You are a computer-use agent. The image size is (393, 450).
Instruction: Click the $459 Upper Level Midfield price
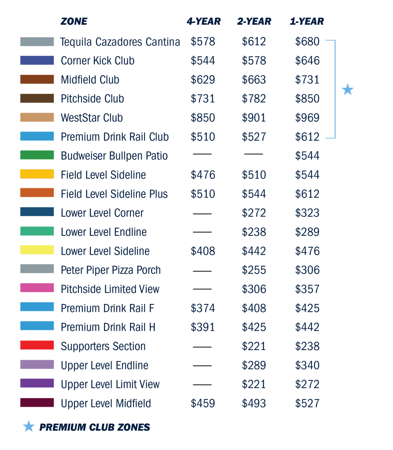[203, 403]
